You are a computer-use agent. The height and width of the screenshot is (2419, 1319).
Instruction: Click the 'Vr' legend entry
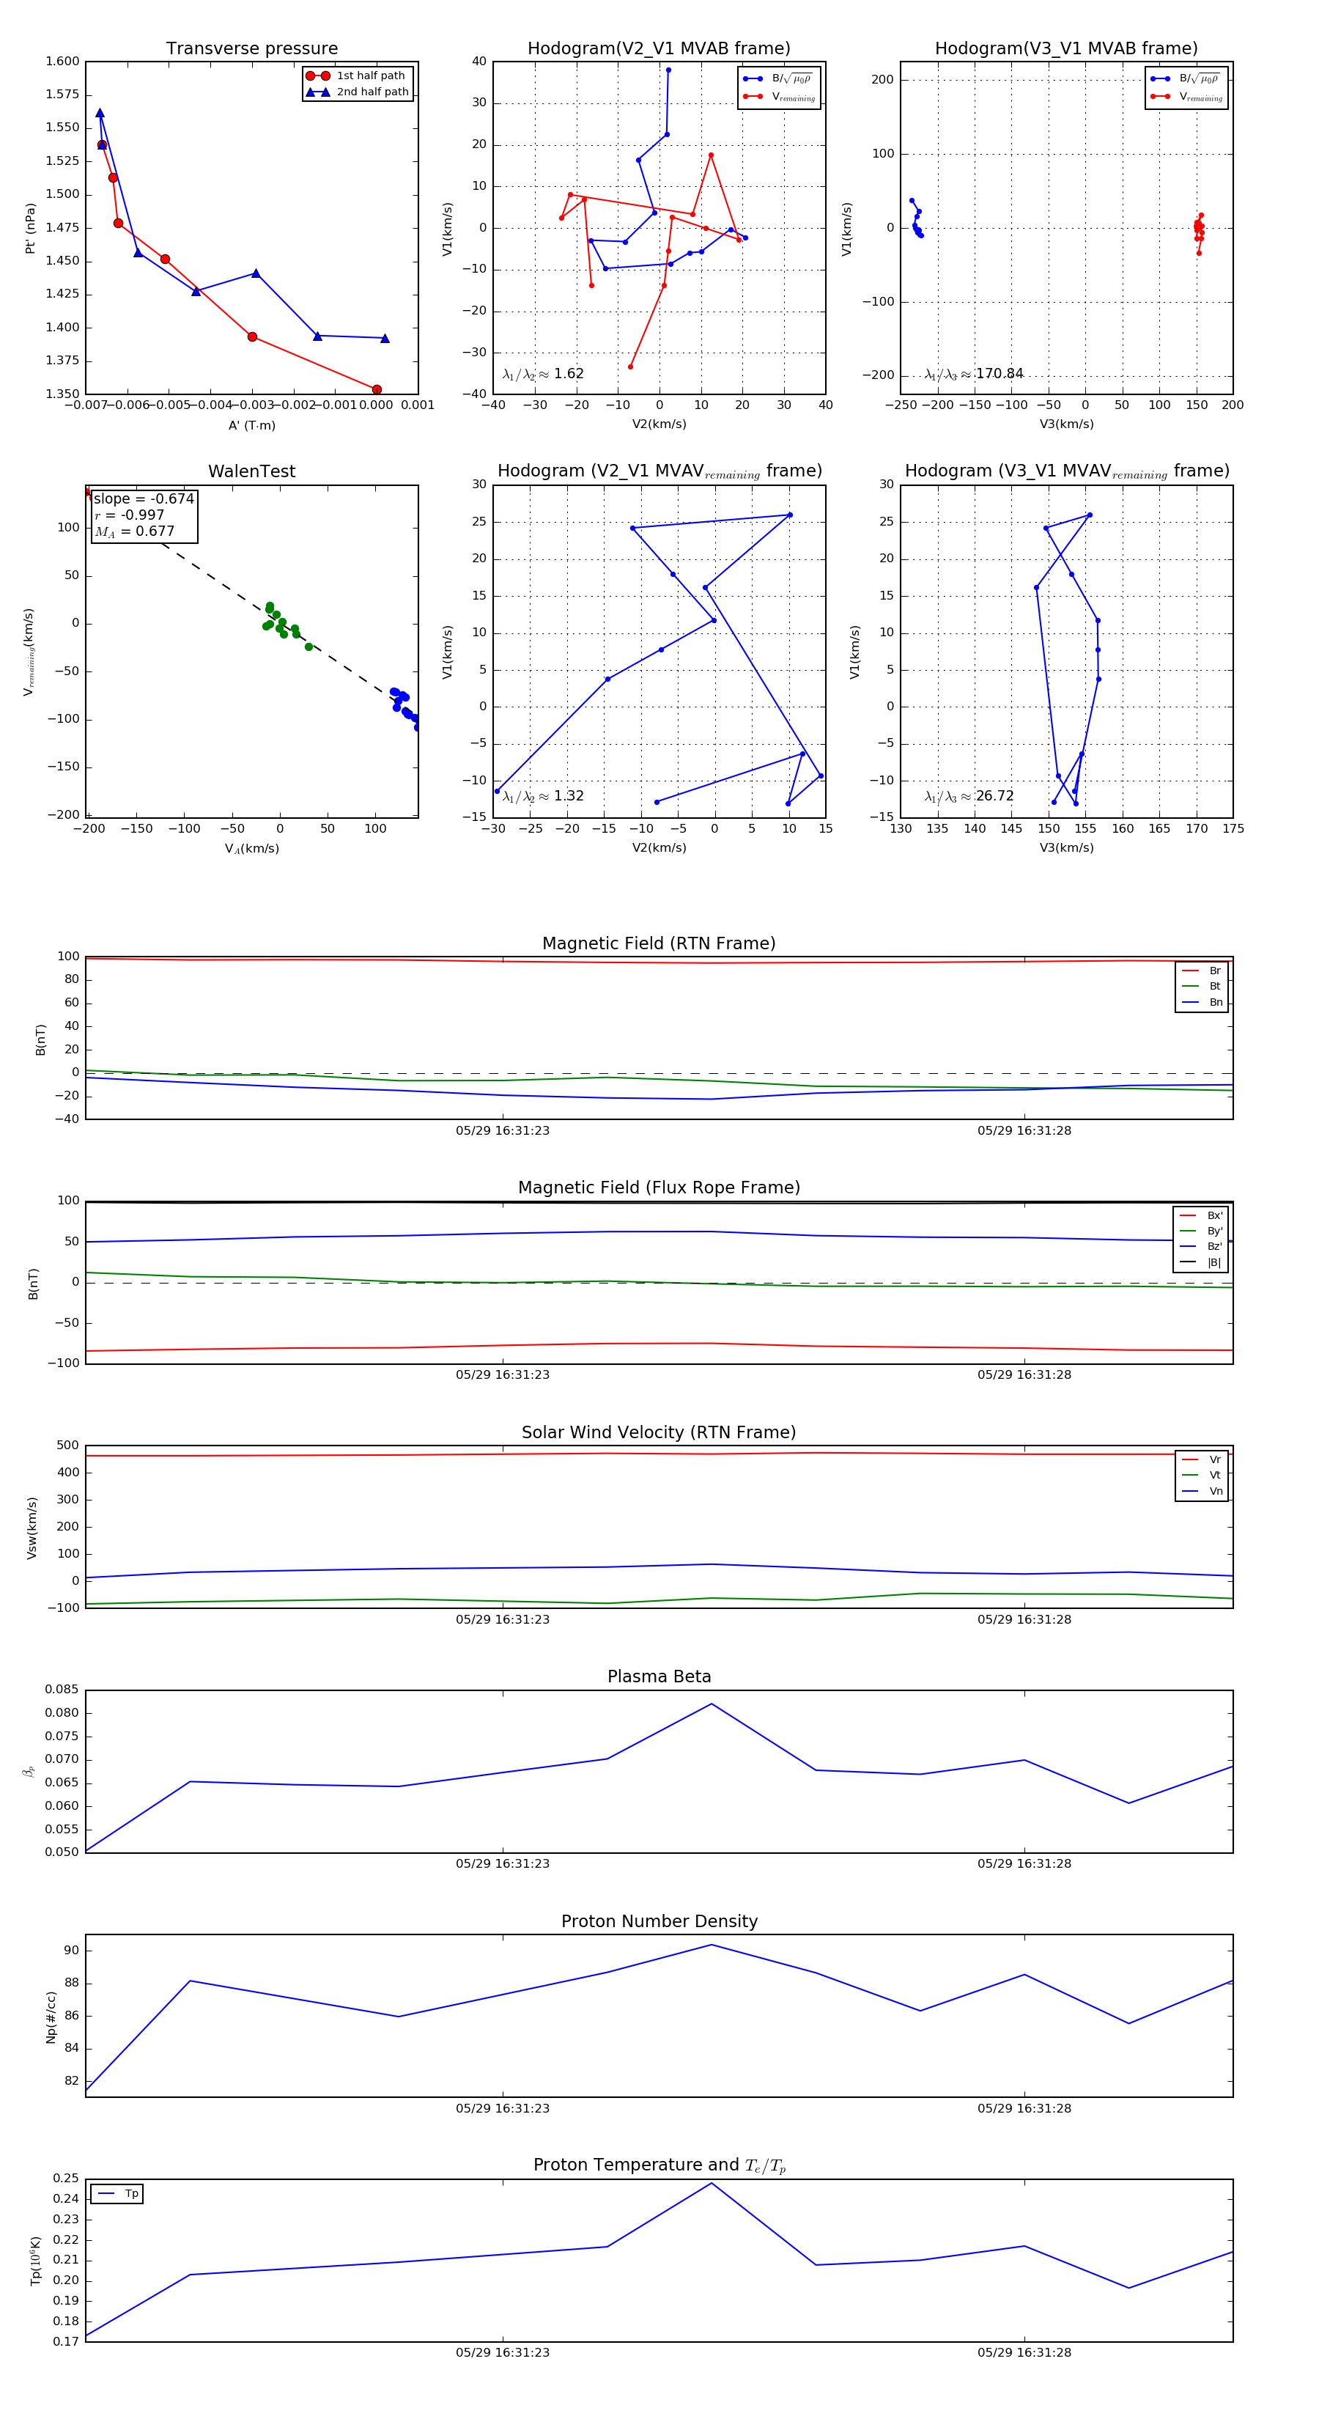(1202, 1460)
